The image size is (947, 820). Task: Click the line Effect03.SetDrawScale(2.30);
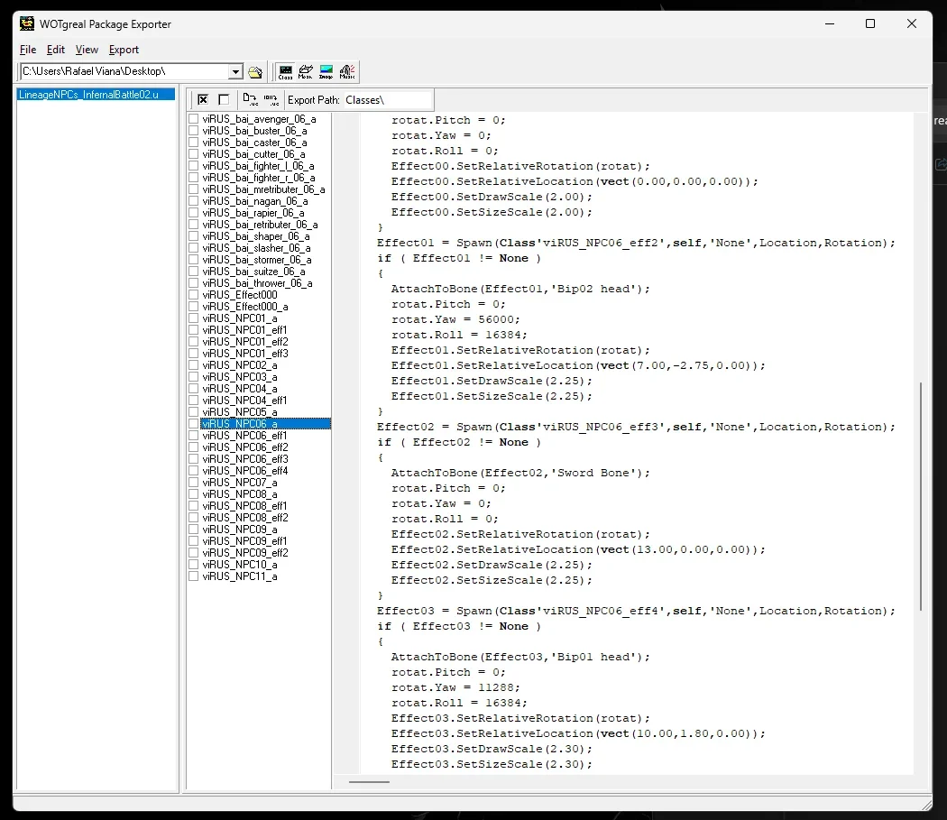pyautogui.click(x=492, y=750)
